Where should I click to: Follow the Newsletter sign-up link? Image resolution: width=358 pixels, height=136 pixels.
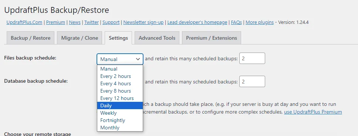[143, 22]
